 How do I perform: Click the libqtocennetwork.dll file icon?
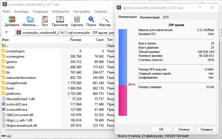pos(4,126)
